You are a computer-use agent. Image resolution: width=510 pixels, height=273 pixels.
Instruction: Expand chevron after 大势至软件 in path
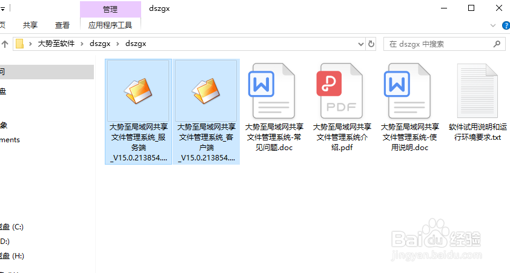pos(82,44)
